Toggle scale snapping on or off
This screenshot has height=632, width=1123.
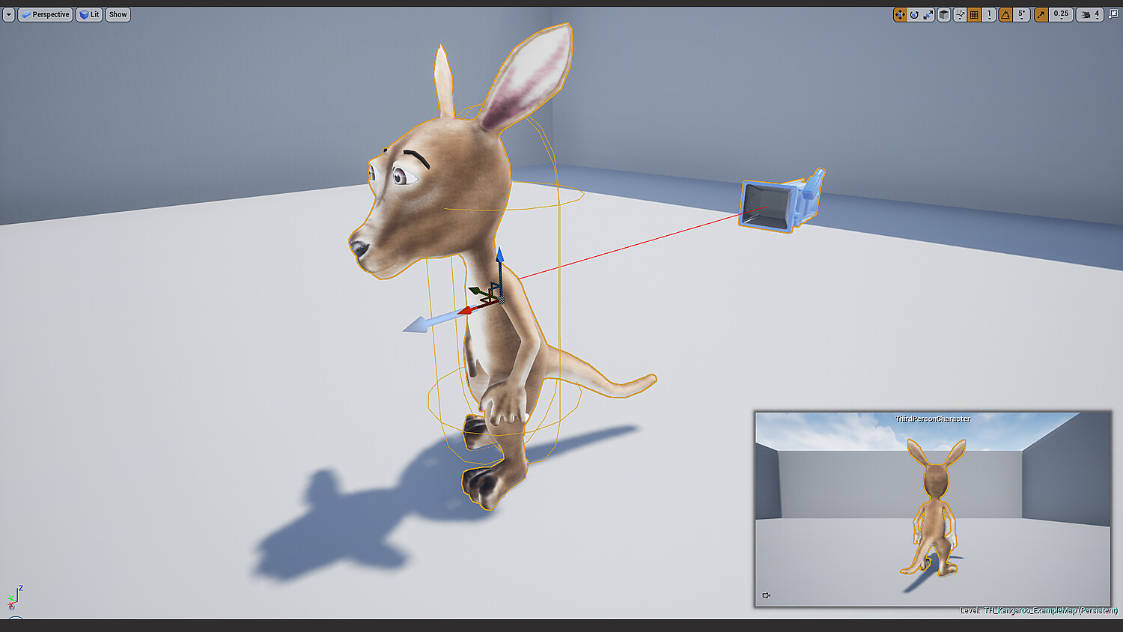[x=1041, y=14]
